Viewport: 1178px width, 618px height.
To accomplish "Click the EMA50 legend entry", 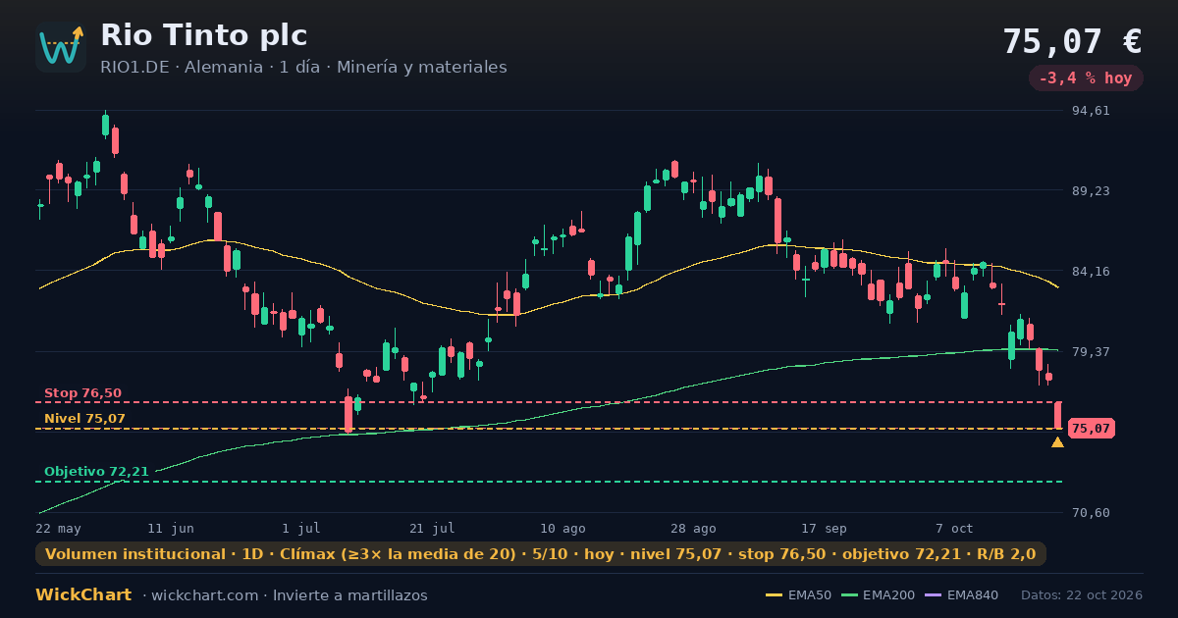I will coord(797,595).
